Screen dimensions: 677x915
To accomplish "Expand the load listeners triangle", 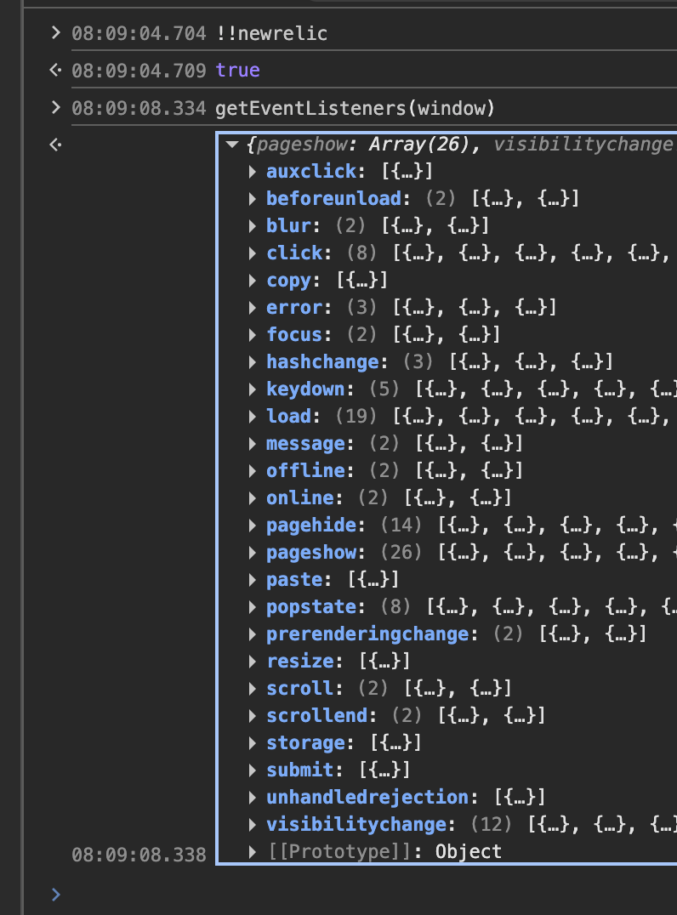I will (252, 417).
